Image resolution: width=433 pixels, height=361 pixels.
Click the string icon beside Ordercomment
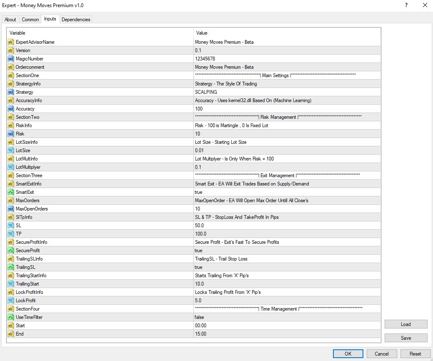pyautogui.click(x=10, y=67)
